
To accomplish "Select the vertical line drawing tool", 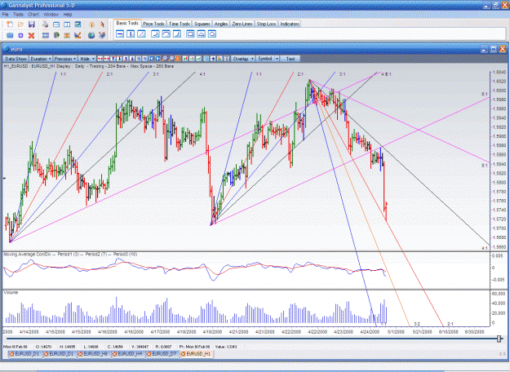I will (131, 33).
